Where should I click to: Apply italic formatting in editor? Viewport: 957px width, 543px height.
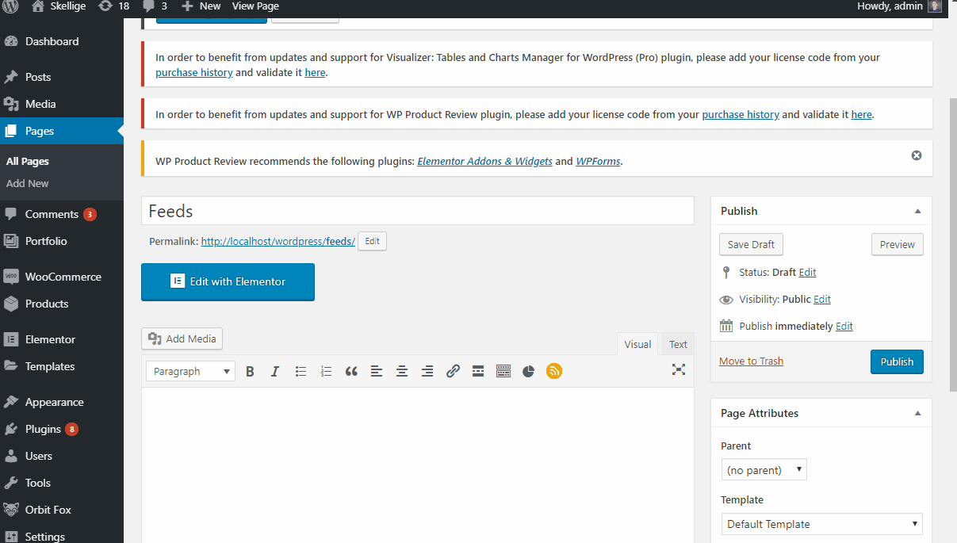tap(275, 371)
